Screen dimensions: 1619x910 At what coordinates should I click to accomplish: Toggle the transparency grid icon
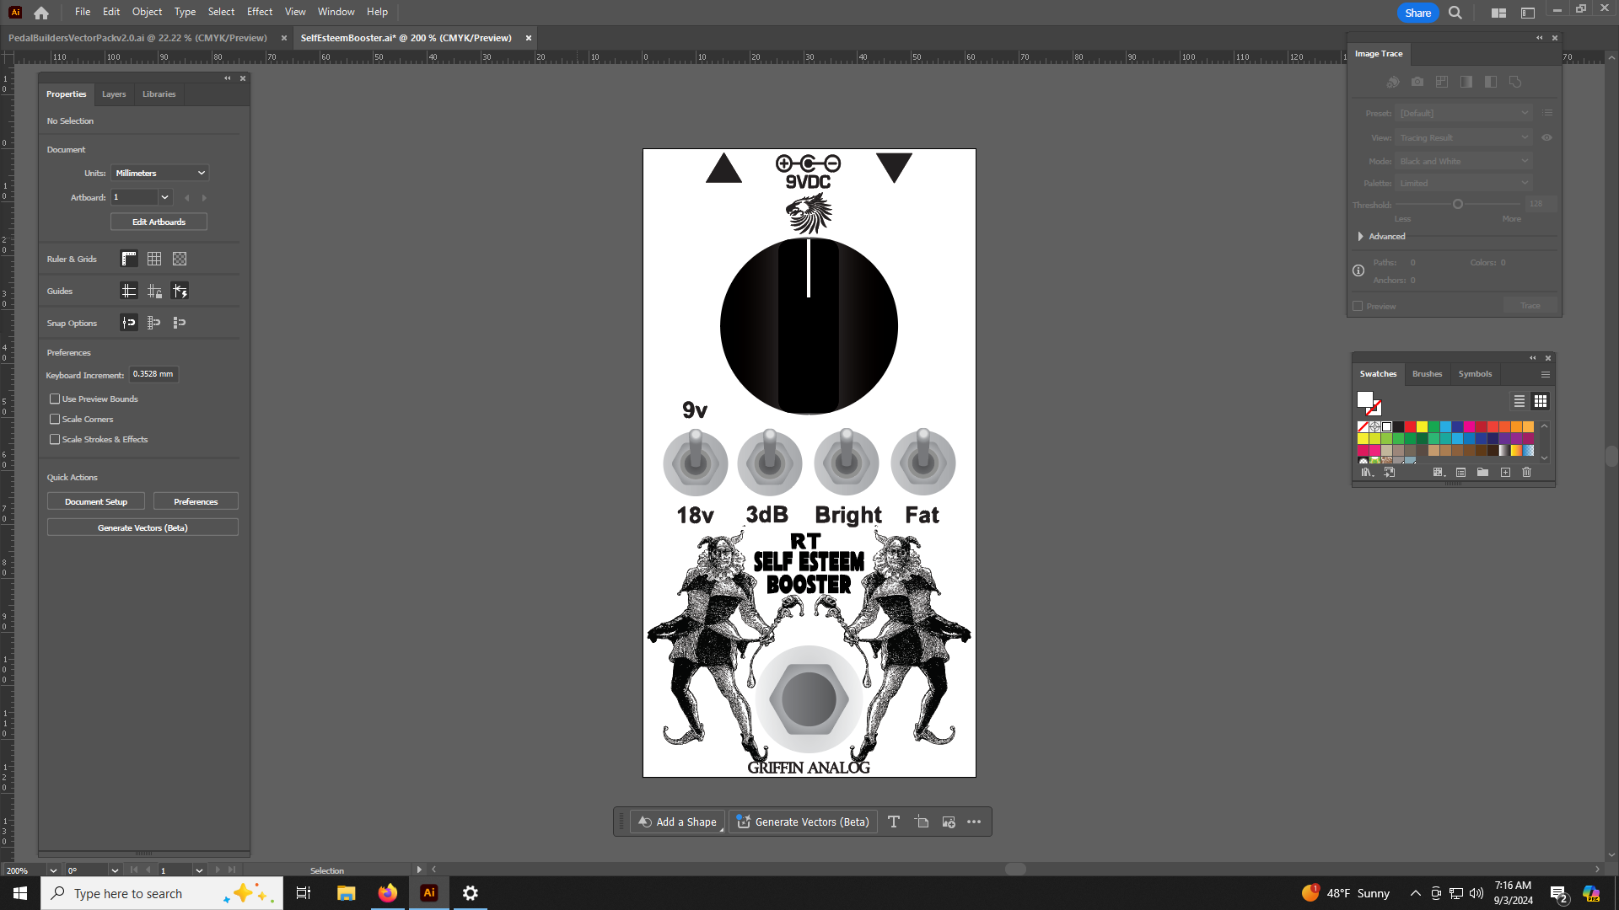(x=180, y=259)
